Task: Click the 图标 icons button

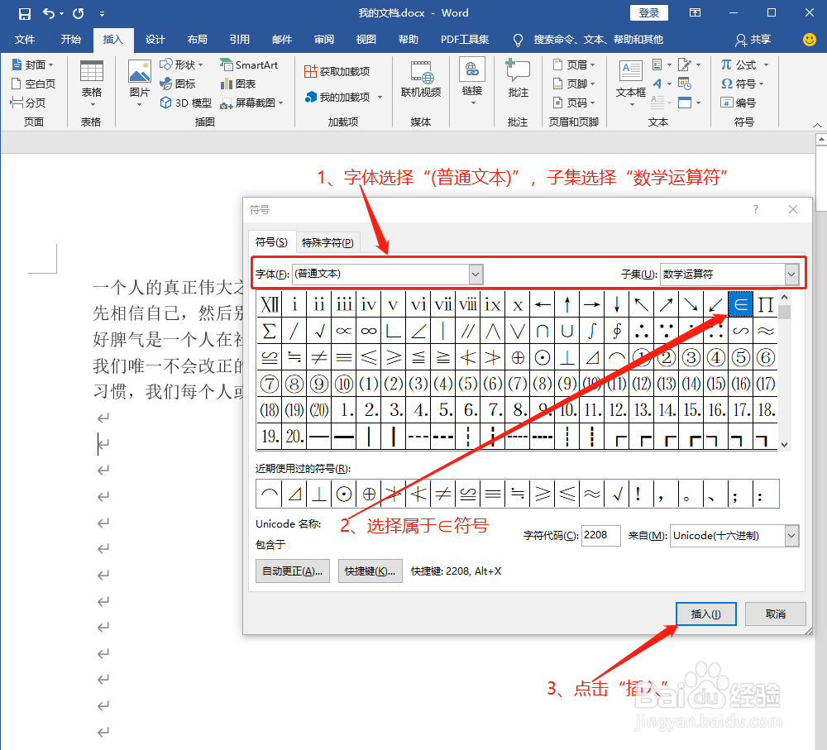Action: [178, 84]
